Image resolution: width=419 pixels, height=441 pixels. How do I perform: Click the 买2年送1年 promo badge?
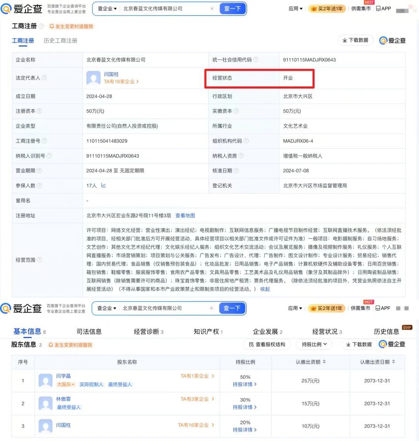pyautogui.click(x=327, y=8)
